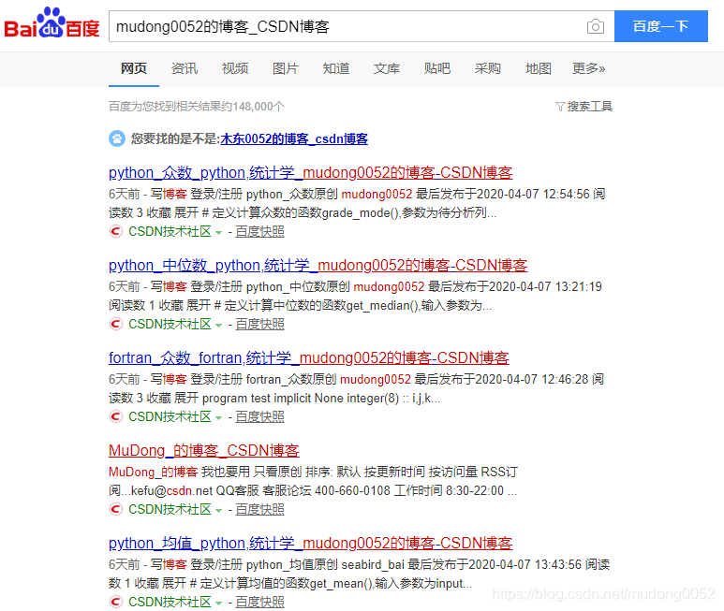The image size is (724, 611).
Task: Switch to the 视频 tab
Action: 235,68
